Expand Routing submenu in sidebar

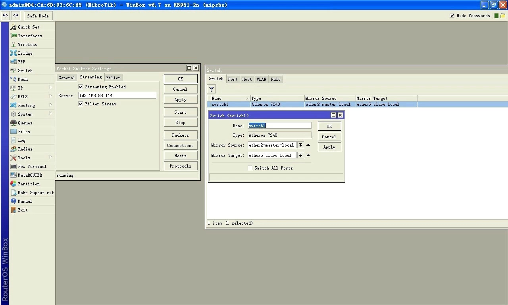50,105
